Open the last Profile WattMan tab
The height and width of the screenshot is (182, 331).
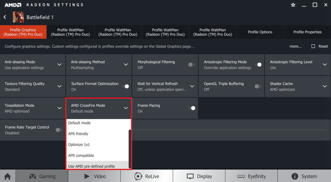tap(213, 32)
